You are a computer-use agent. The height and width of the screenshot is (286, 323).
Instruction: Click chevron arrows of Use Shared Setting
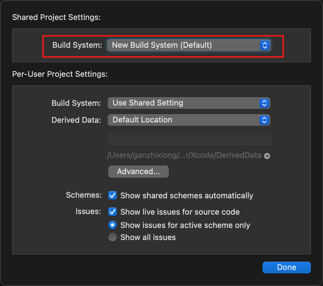pyautogui.click(x=265, y=103)
